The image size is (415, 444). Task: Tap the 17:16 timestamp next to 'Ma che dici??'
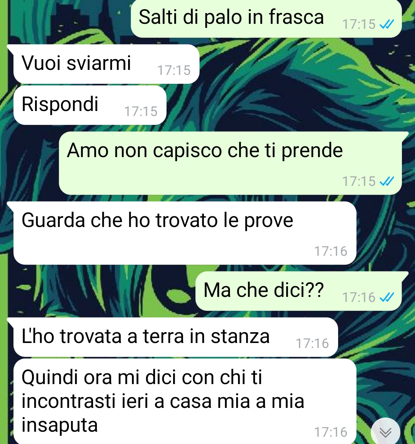tap(359, 297)
